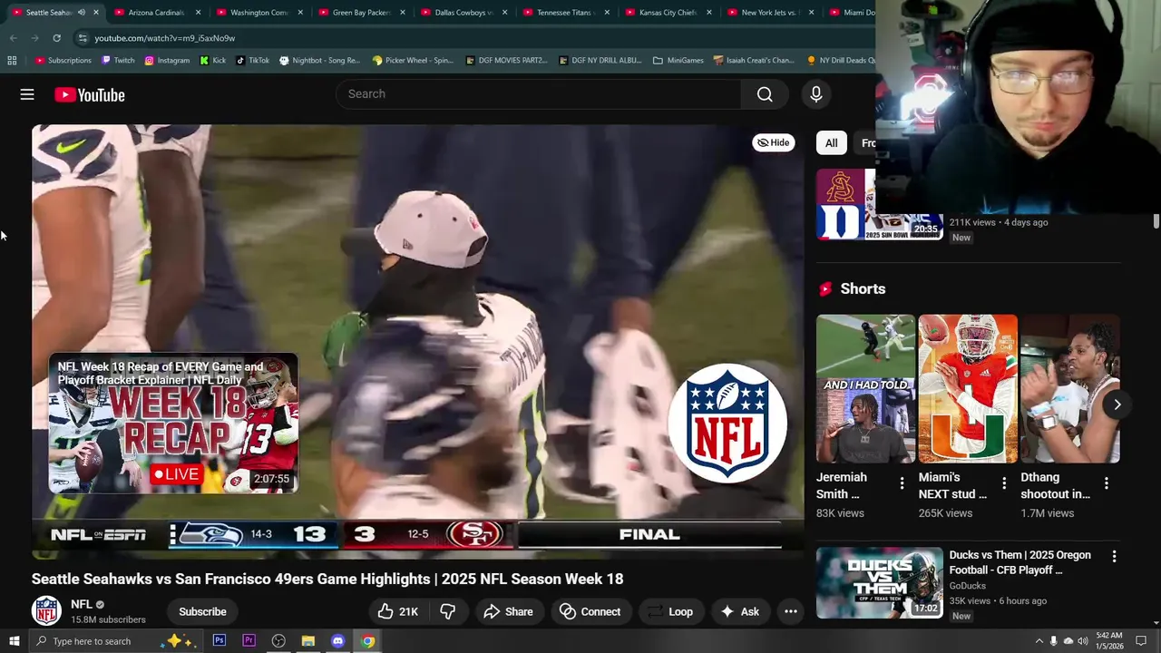Open the Miami's NEXT stud short thumbnail
The width and height of the screenshot is (1161, 653).
(x=968, y=388)
